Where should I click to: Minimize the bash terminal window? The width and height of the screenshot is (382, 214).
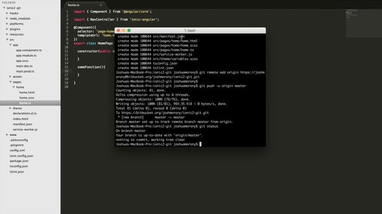(124, 30)
